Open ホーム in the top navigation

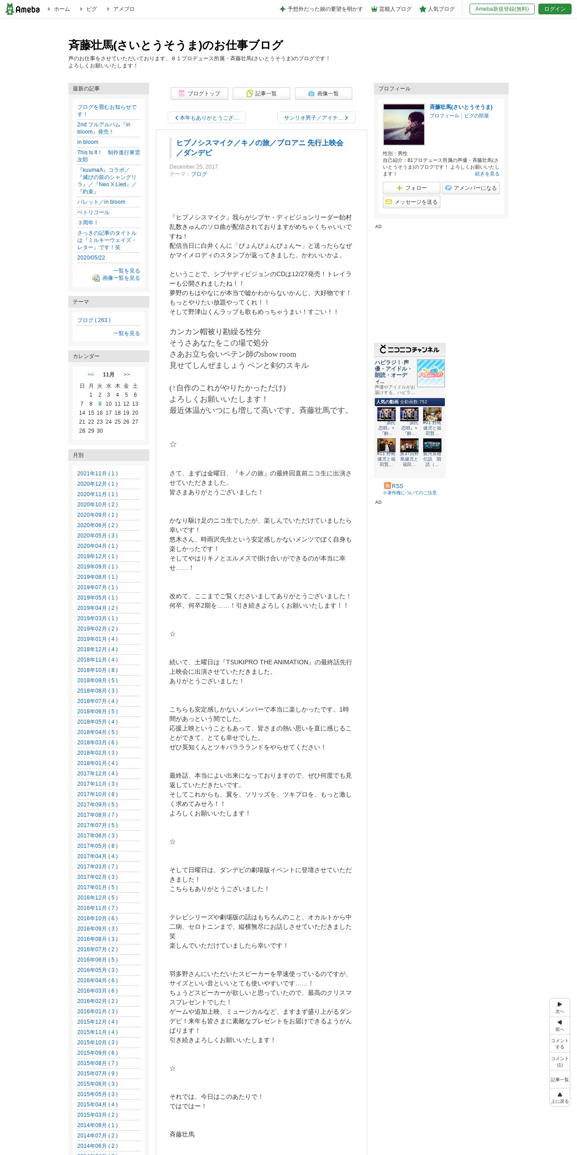(x=62, y=9)
